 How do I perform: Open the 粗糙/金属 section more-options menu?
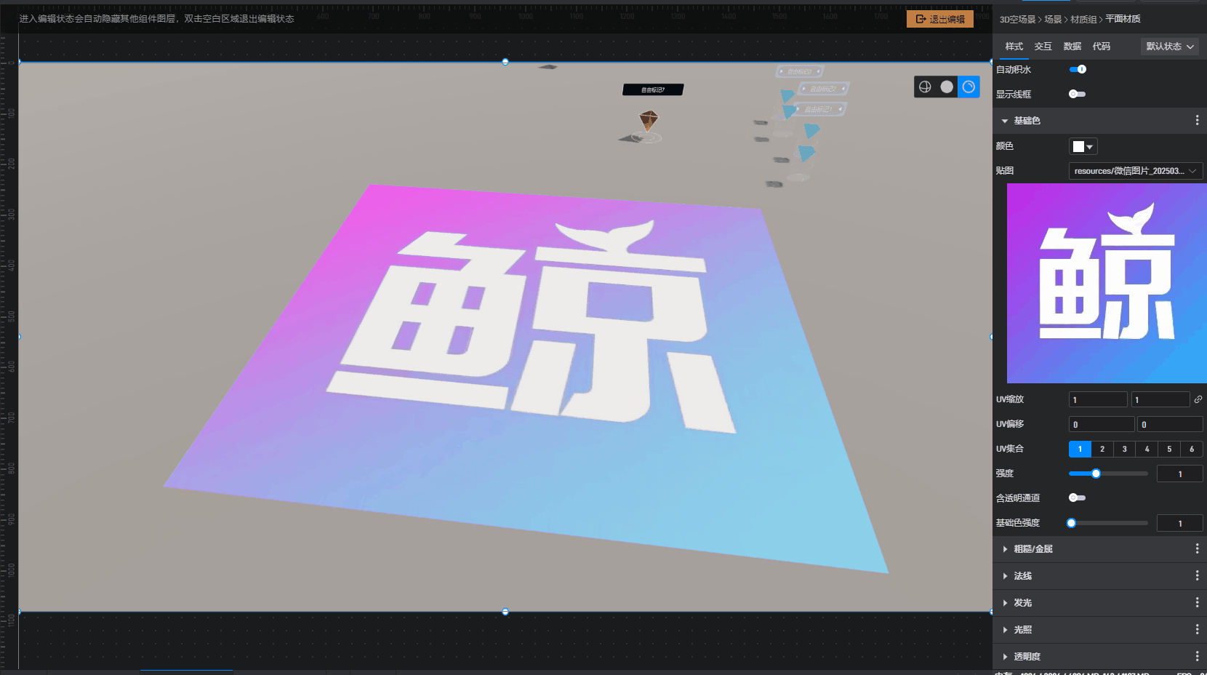pos(1197,549)
